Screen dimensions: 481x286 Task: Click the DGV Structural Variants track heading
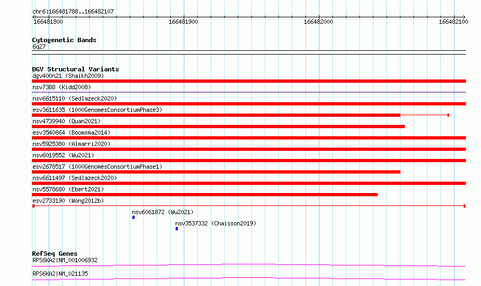(76, 69)
